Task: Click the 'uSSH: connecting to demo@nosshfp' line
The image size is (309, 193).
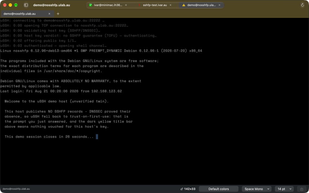Action: coord(52,20)
